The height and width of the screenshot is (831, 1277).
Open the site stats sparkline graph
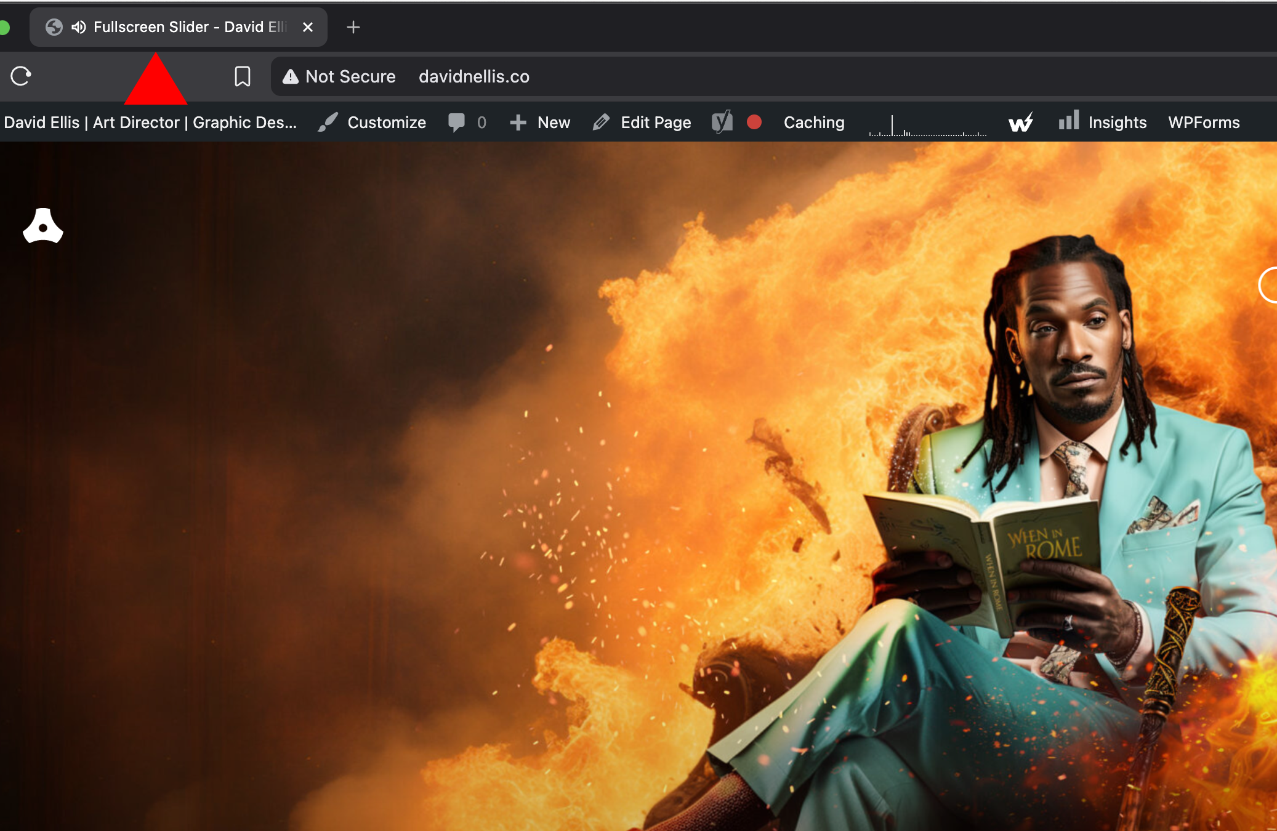click(x=927, y=126)
